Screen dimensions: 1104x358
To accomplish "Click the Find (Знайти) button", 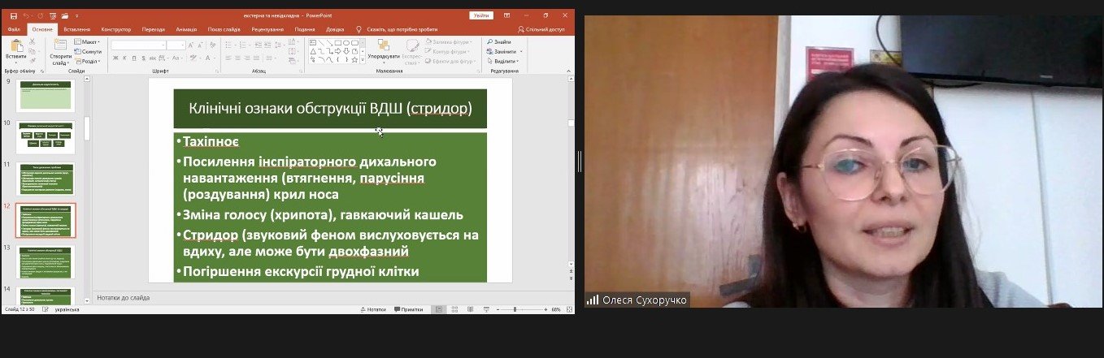I will (x=499, y=41).
